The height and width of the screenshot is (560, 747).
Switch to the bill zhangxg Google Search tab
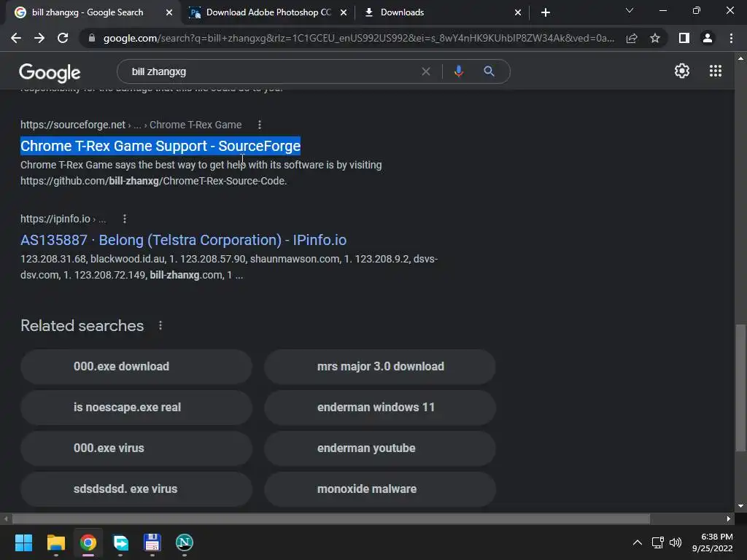click(88, 12)
